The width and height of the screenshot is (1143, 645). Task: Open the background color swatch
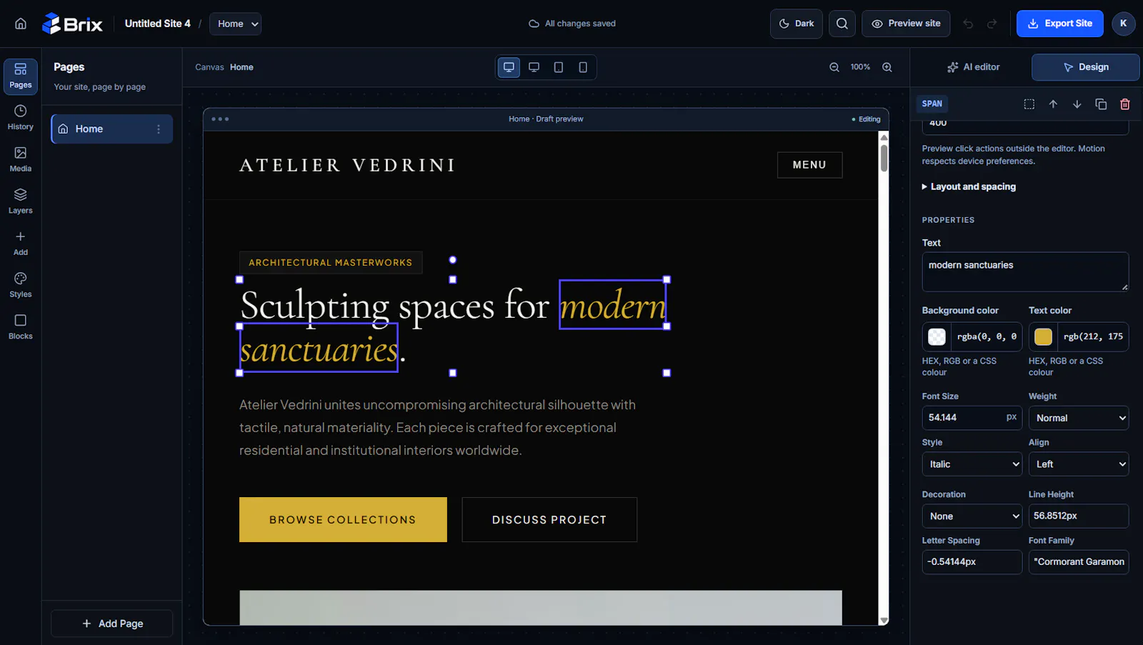pos(937,336)
